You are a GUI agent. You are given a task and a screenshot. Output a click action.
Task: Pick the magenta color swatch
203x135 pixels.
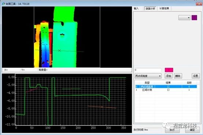click(169, 70)
